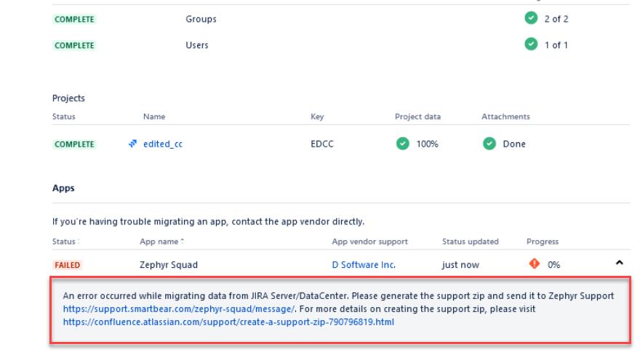Click the FAILED status badge
640x360 pixels.
point(68,265)
